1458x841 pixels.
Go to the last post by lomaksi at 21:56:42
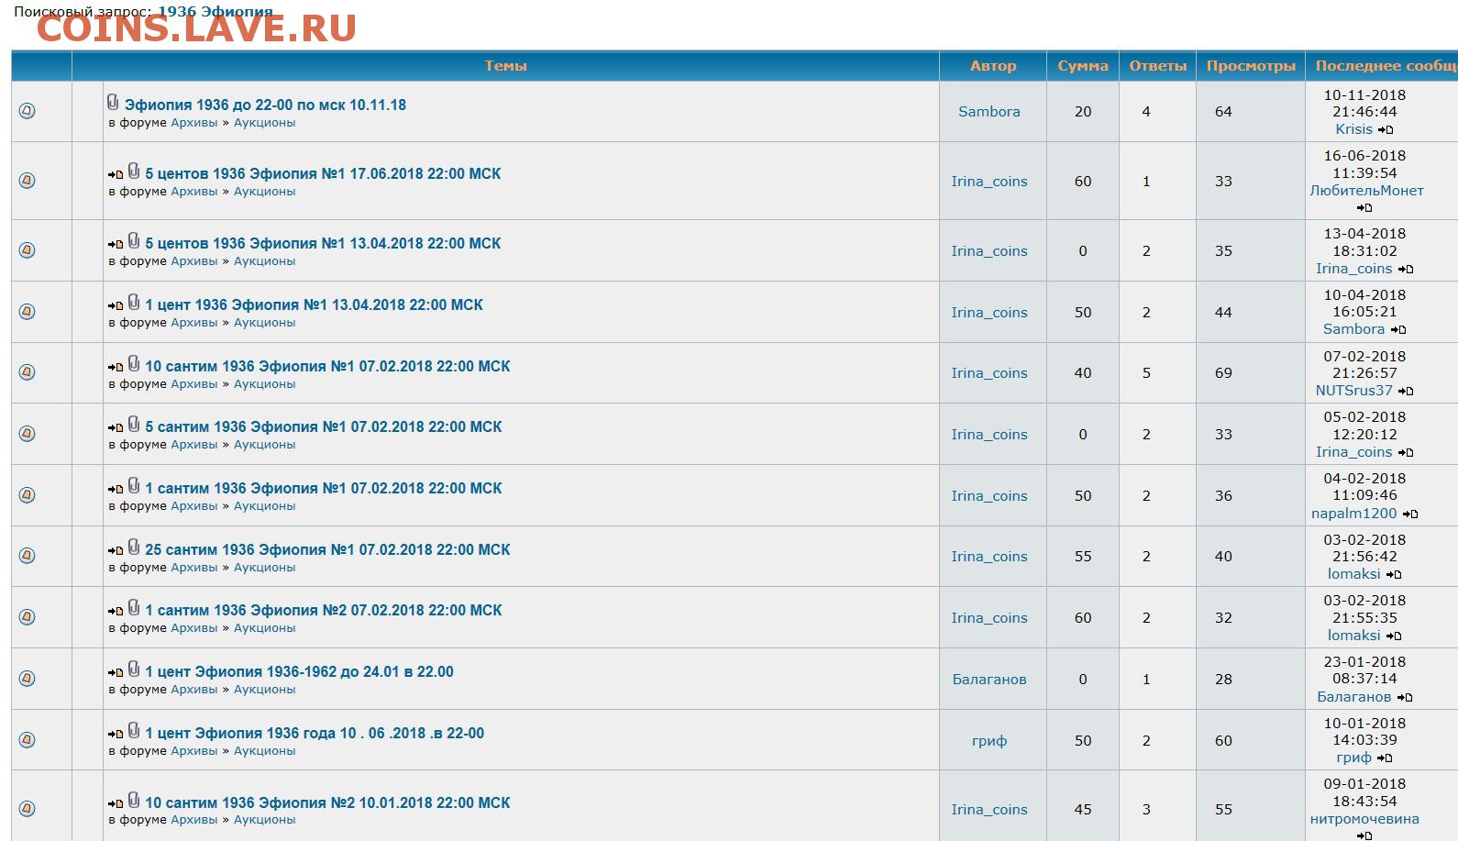coord(1394,575)
